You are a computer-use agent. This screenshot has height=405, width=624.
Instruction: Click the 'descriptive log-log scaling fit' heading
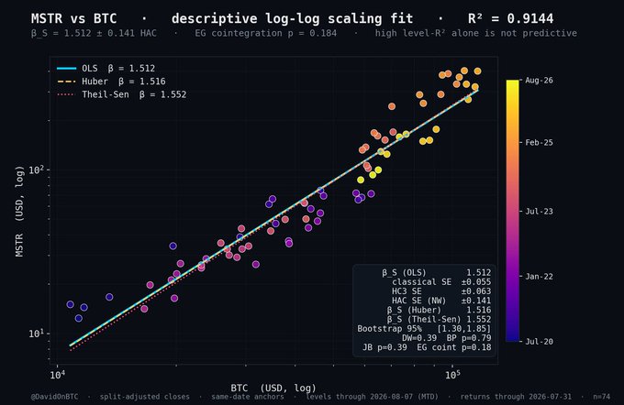(293, 18)
